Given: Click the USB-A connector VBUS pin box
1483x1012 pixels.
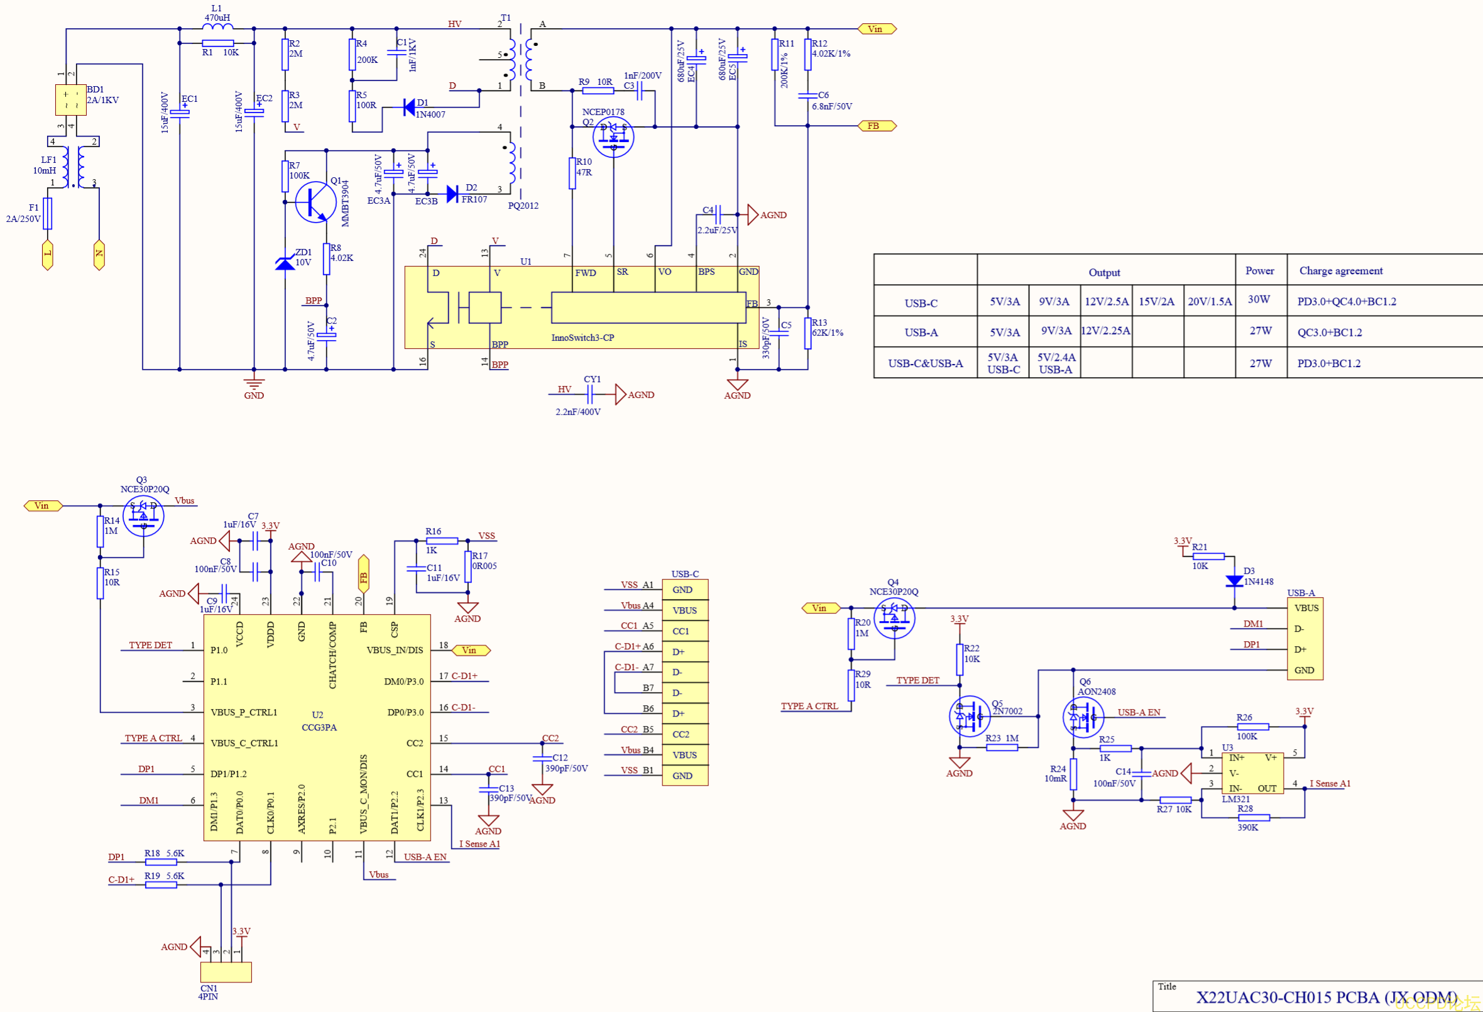Looking at the screenshot, I should 1305,608.
